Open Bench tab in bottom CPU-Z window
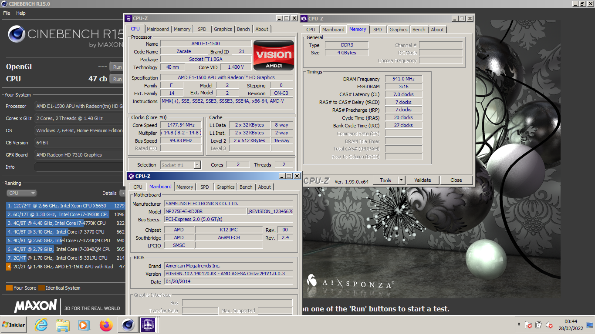 246,187
